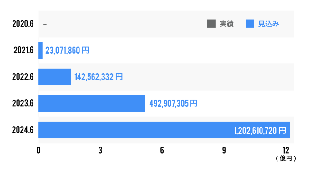Select the 2020.6 year label
The width and height of the screenshot is (310, 169).
pyautogui.click(x=23, y=24)
